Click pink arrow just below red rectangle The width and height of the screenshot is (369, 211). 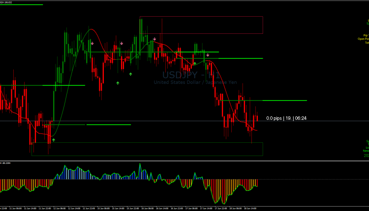(x=154, y=38)
